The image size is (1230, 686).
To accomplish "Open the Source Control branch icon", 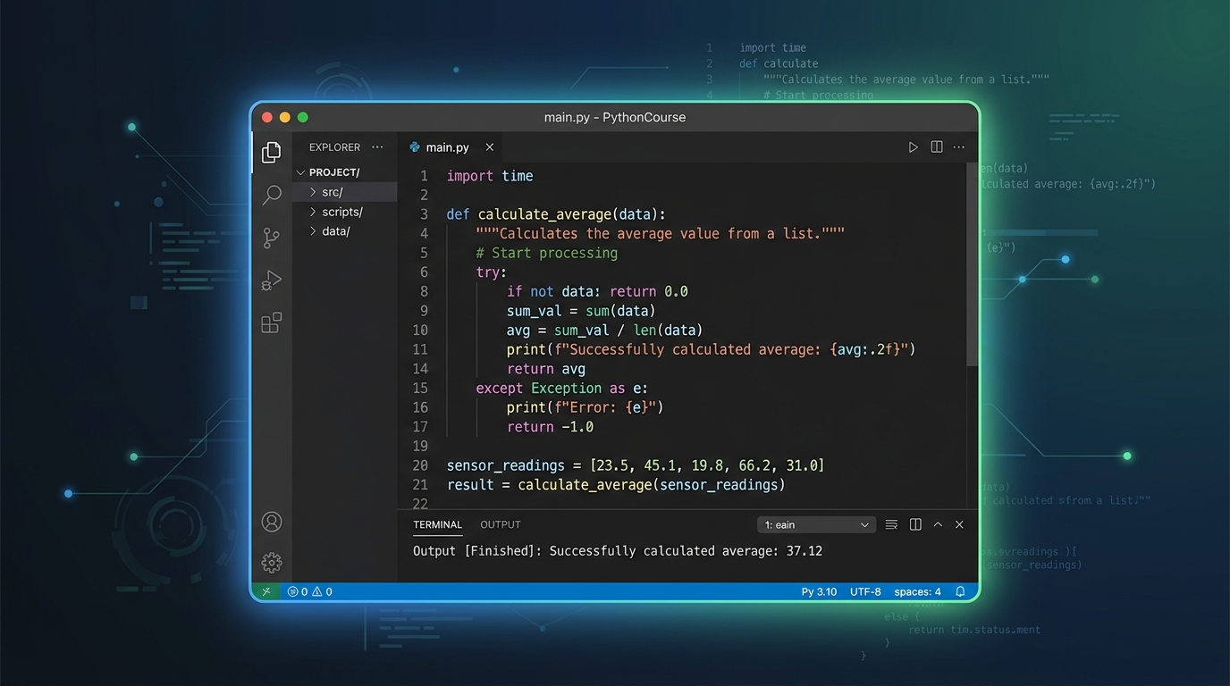I will tap(272, 238).
